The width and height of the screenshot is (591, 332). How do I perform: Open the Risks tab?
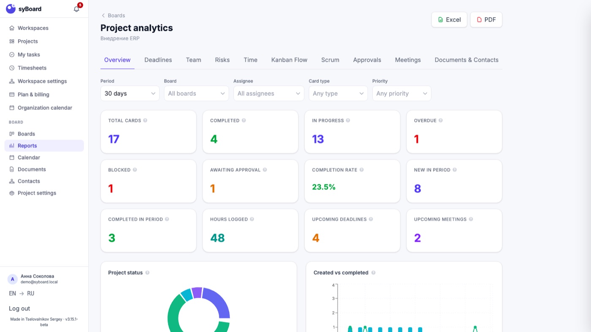[222, 60]
